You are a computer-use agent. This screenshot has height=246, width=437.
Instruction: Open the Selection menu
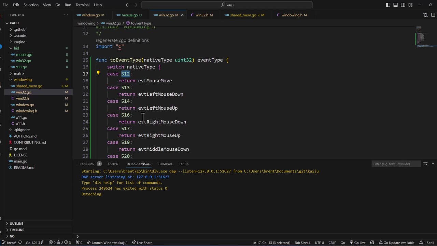coord(31,5)
